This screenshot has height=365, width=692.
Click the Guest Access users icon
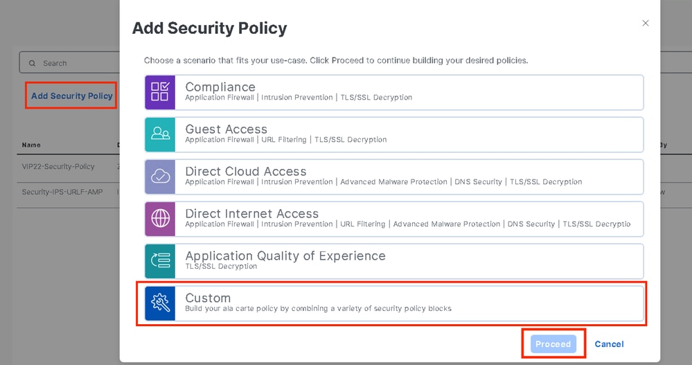[x=160, y=134]
